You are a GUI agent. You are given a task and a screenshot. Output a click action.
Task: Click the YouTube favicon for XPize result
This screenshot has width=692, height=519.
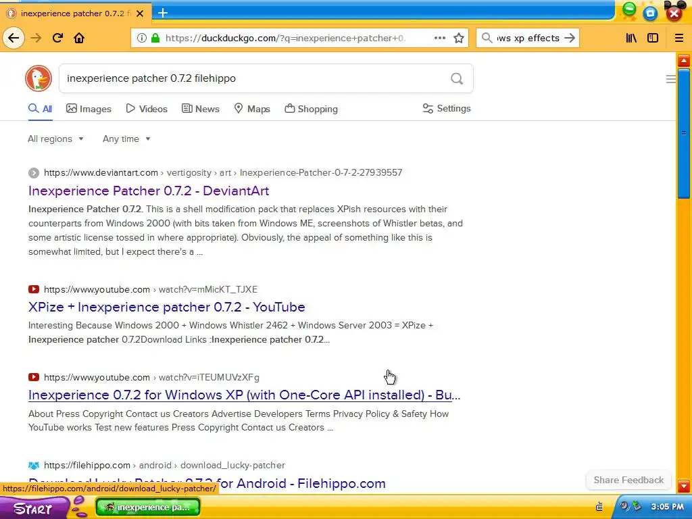34,289
